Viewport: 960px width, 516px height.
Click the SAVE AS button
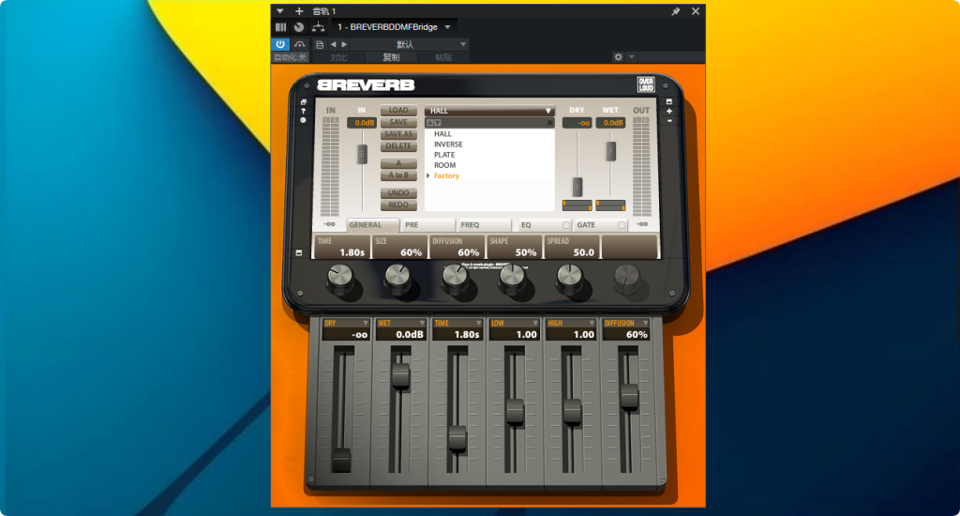[398, 134]
